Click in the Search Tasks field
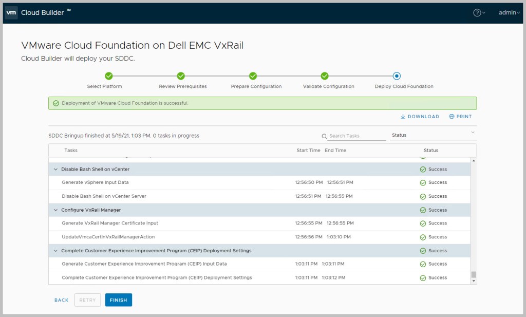This screenshot has width=526, height=317. [357, 136]
